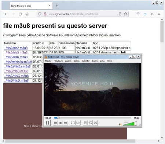Go forward in Firefox
Screen dimensions: 165x144
(13, 14)
